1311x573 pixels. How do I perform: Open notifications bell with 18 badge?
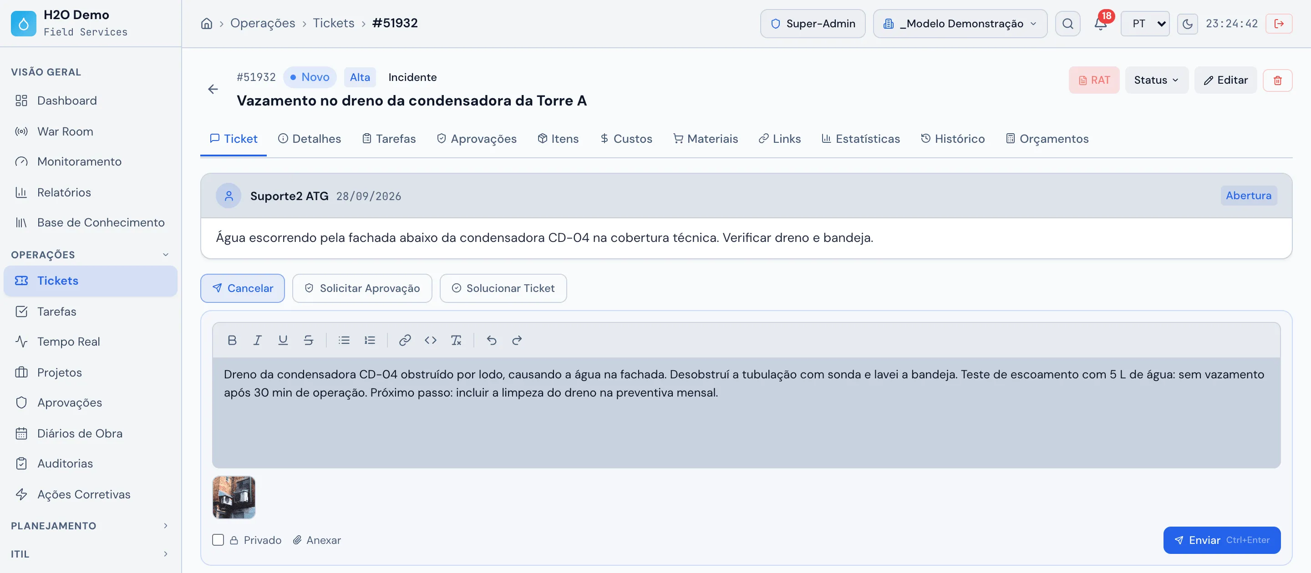pyautogui.click(x=1100, y=23)
